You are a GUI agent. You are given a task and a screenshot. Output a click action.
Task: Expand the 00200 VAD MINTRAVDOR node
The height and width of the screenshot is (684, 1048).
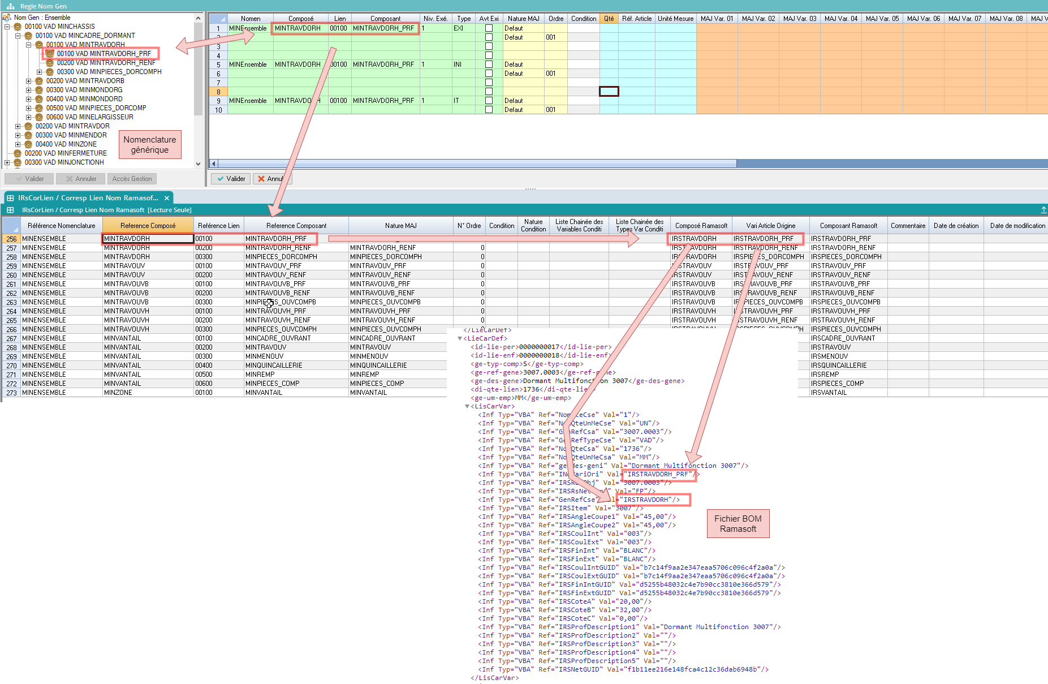pyautogui.click(x=18, y=126)
